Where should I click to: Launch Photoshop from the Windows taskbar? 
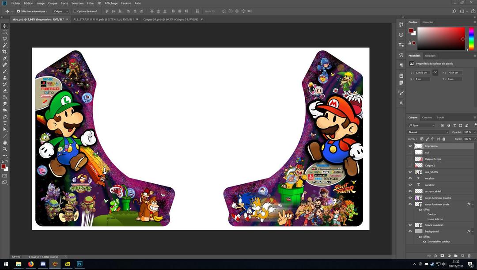point(79,264)
